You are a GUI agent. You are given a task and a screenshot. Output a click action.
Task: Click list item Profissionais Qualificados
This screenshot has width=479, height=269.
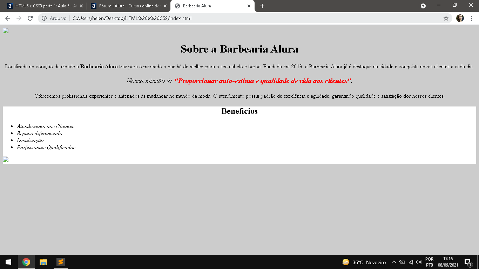click(x=46, y=147)
